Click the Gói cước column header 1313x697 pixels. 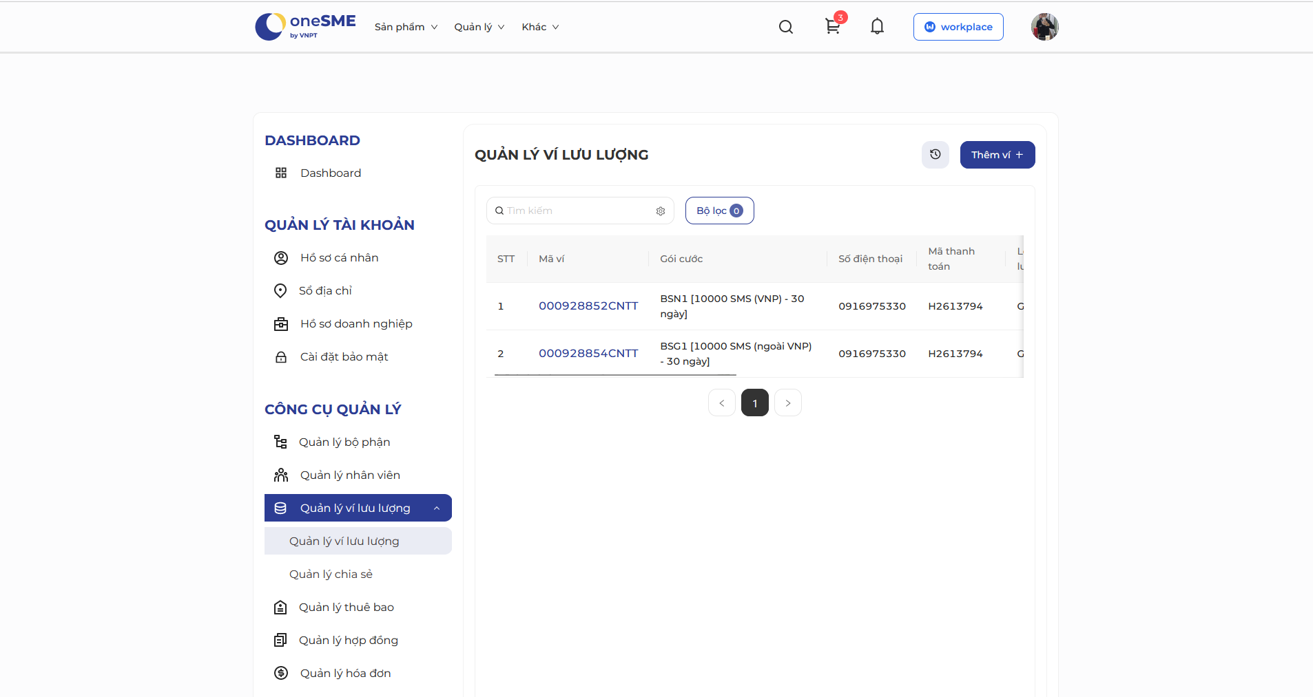(x=738, y=259)
